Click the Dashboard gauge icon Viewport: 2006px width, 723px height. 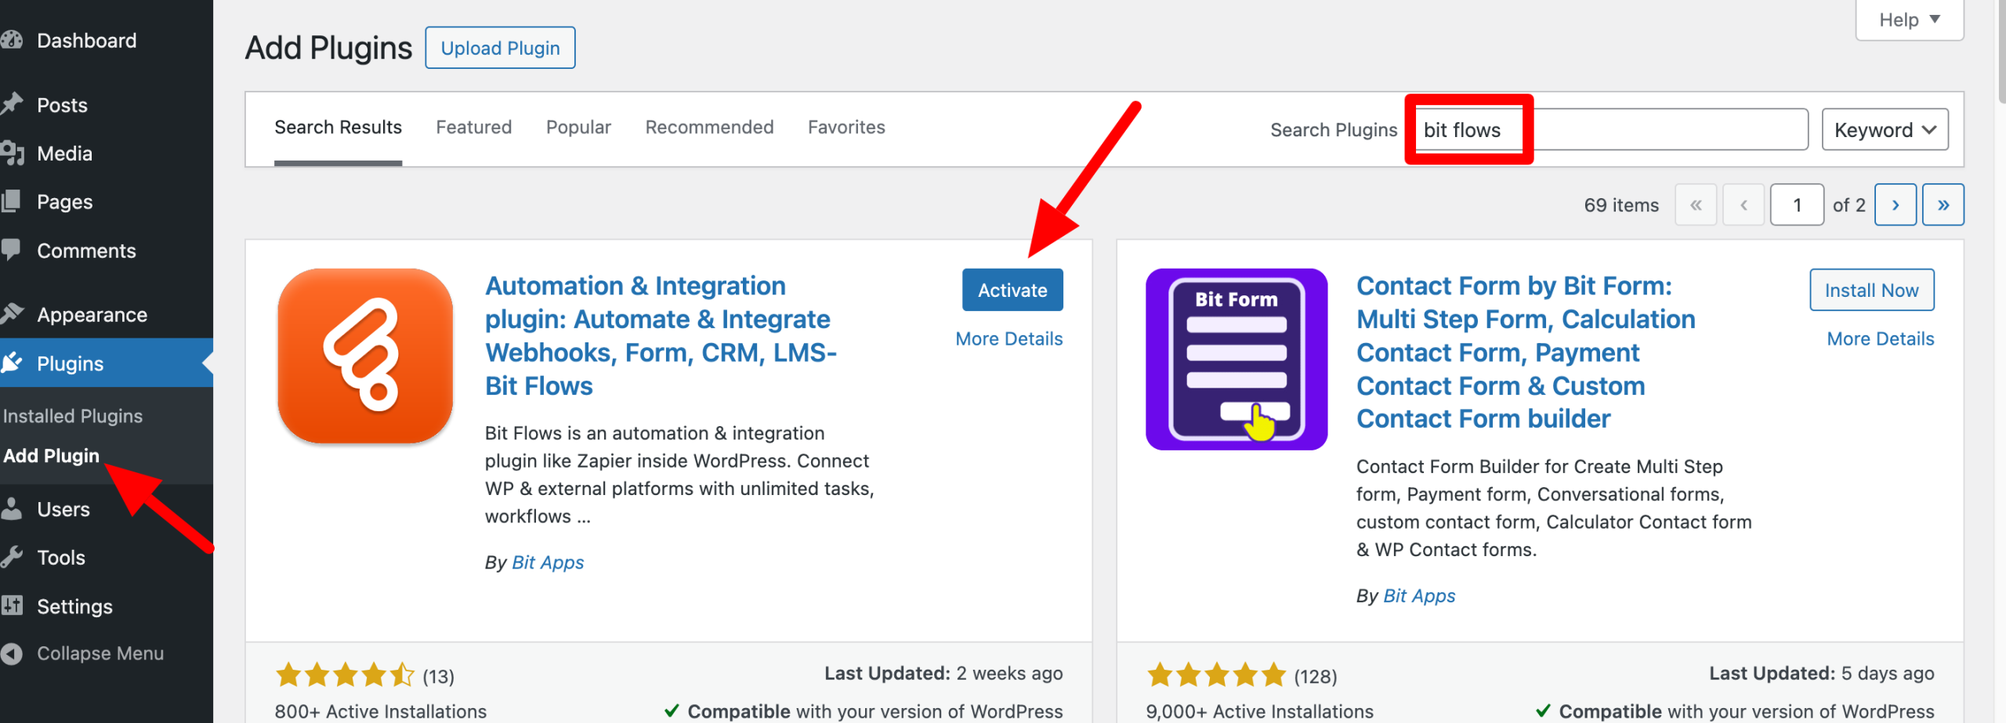tap(11, 40)
